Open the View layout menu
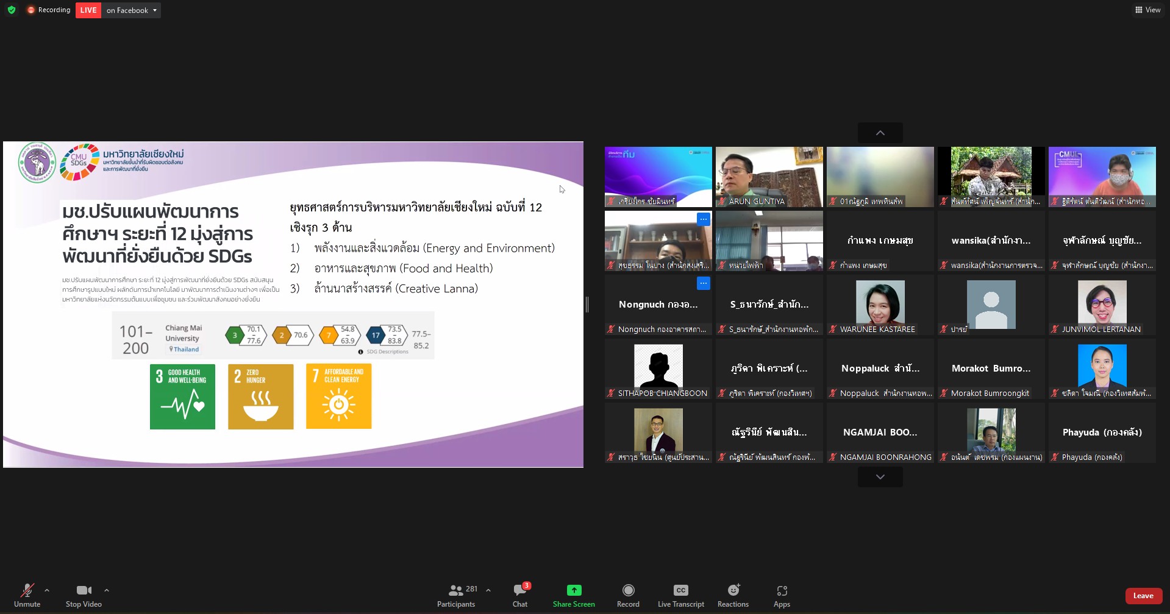This screenshot has height=614, width=1170. (1147, 10)
